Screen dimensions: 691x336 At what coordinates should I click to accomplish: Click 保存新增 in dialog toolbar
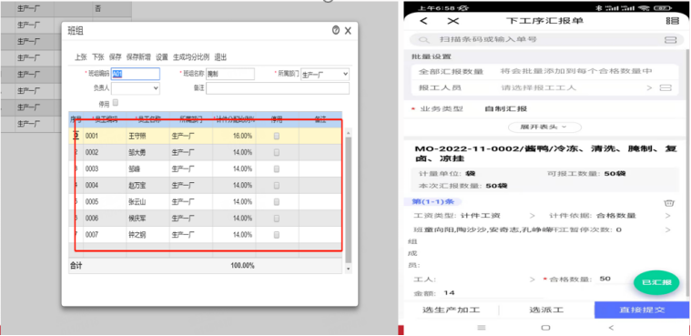point(138,57)
